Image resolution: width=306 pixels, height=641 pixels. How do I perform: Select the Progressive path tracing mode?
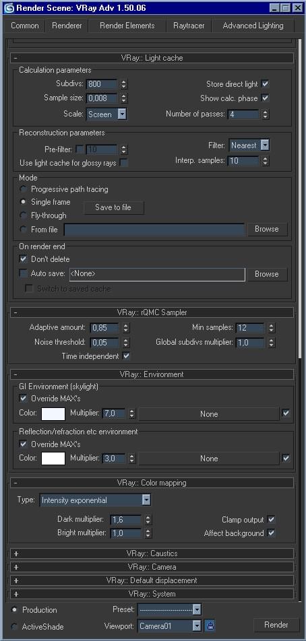coord(24,189)
